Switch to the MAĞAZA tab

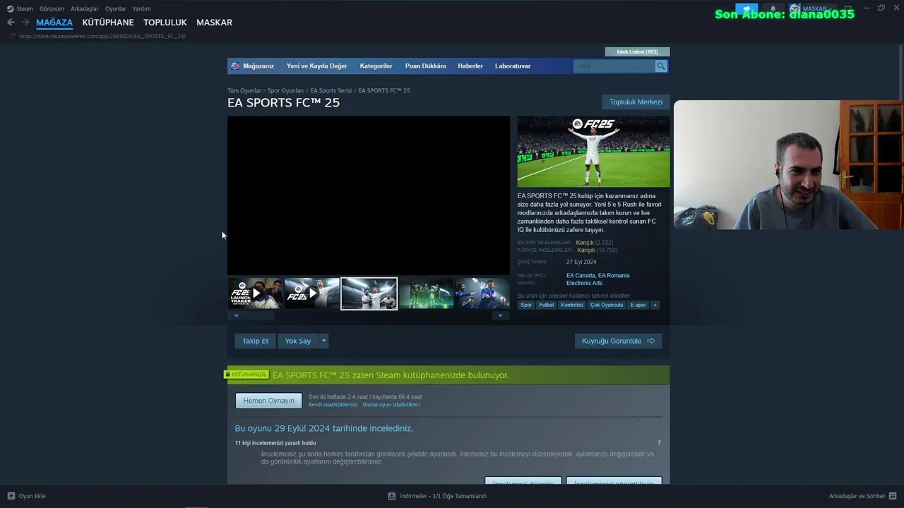[54, 23]
